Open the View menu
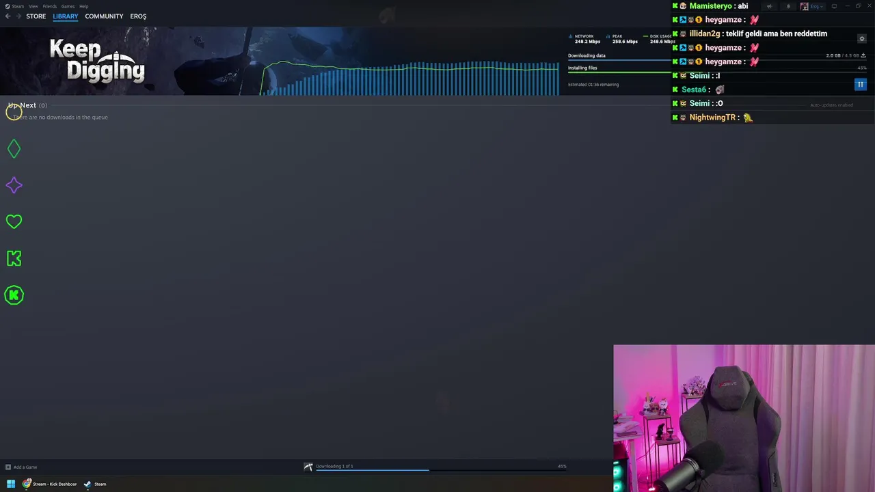 (x=33, y=6)
